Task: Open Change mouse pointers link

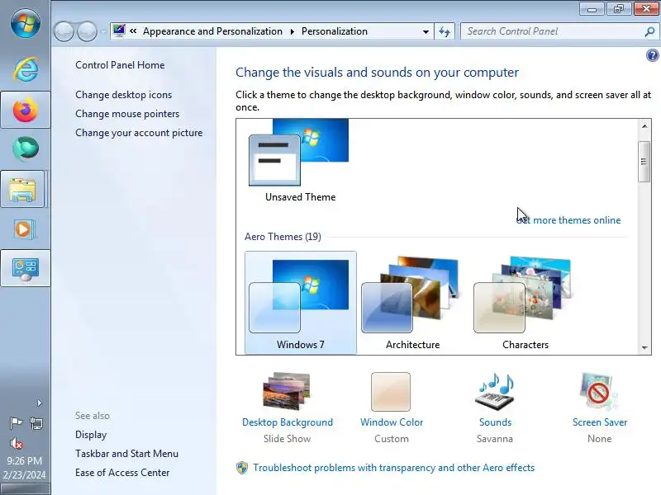Action: (x=127, y=114)
